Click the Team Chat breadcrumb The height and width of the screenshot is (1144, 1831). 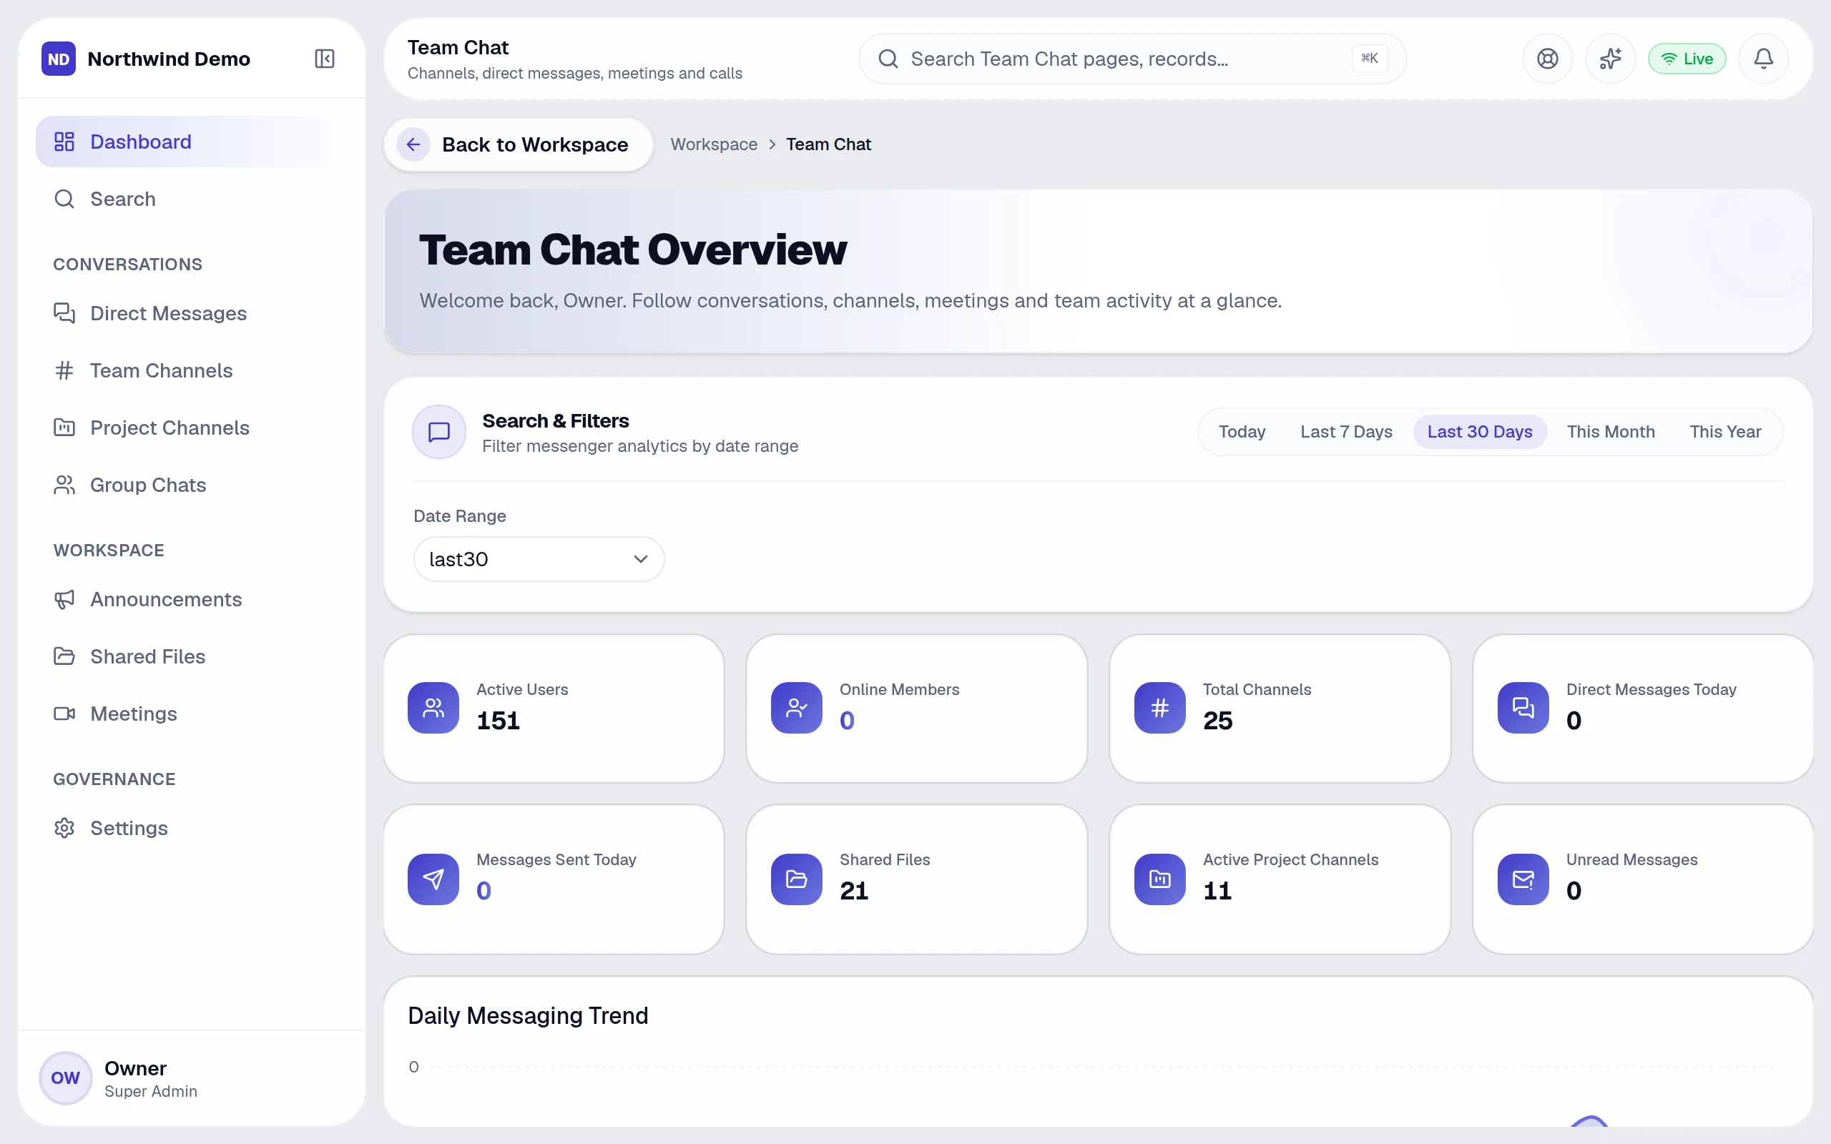828,144
